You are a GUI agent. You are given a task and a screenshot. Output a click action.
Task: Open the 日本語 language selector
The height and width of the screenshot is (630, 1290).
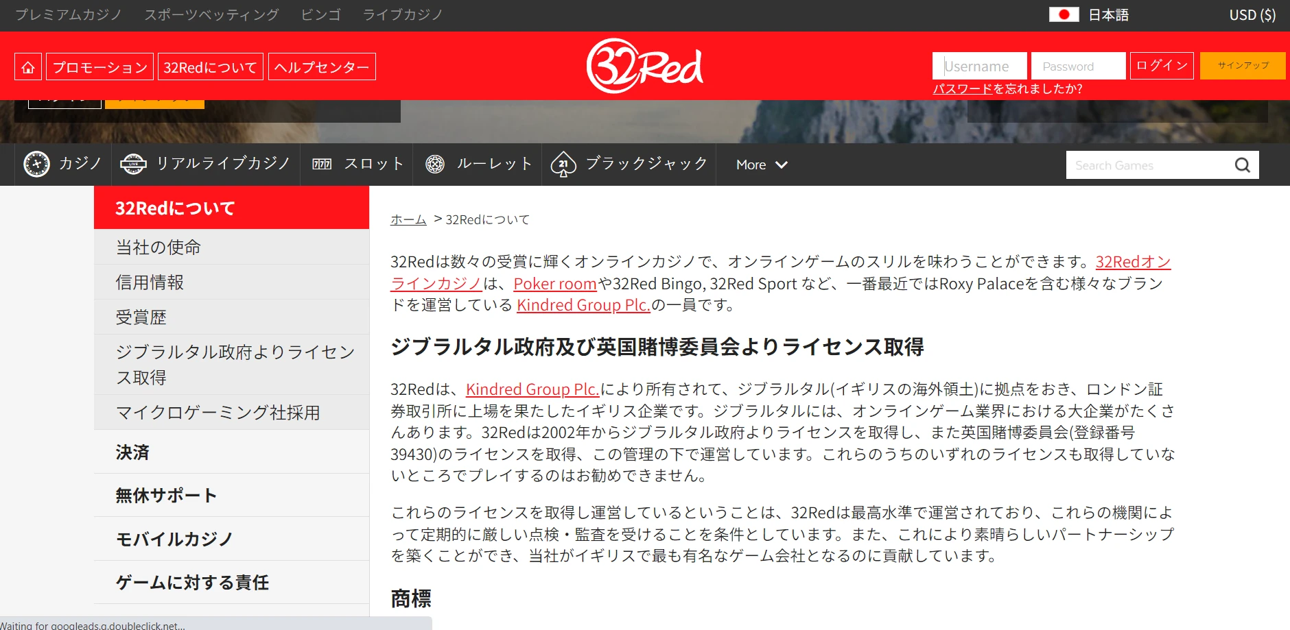click(x=1108, y=15)
